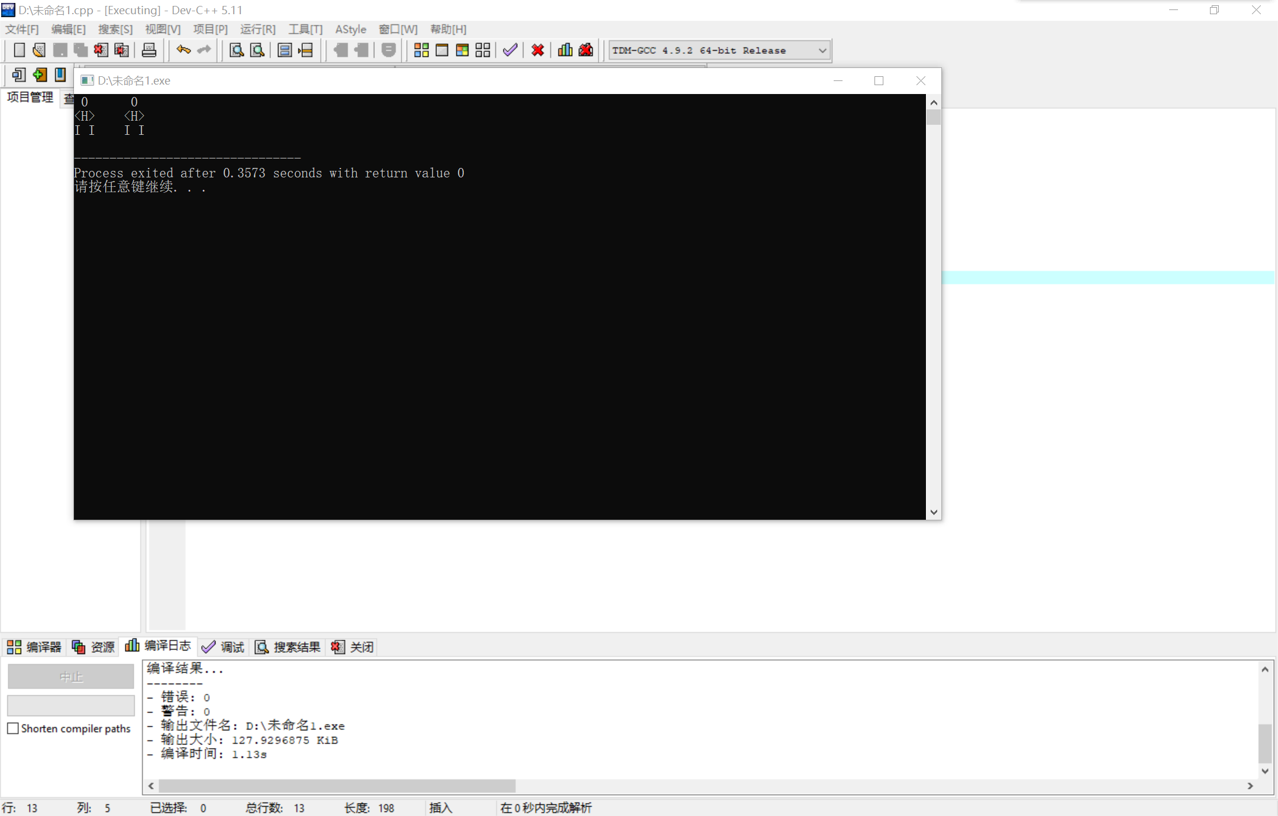
Task: Click the 关闭 close panel tab
Action: [353, 647]
